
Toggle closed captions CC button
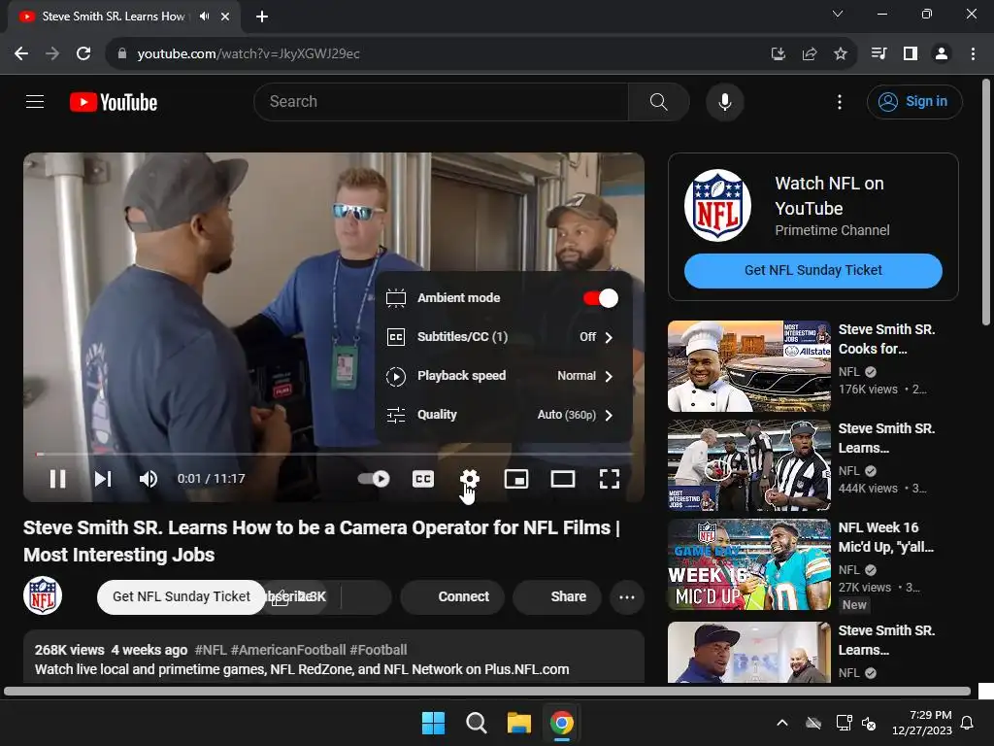[x=423, y=478]
